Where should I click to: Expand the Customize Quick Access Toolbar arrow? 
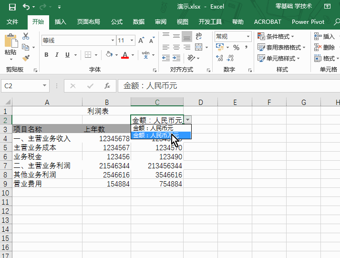pos(59,7)
